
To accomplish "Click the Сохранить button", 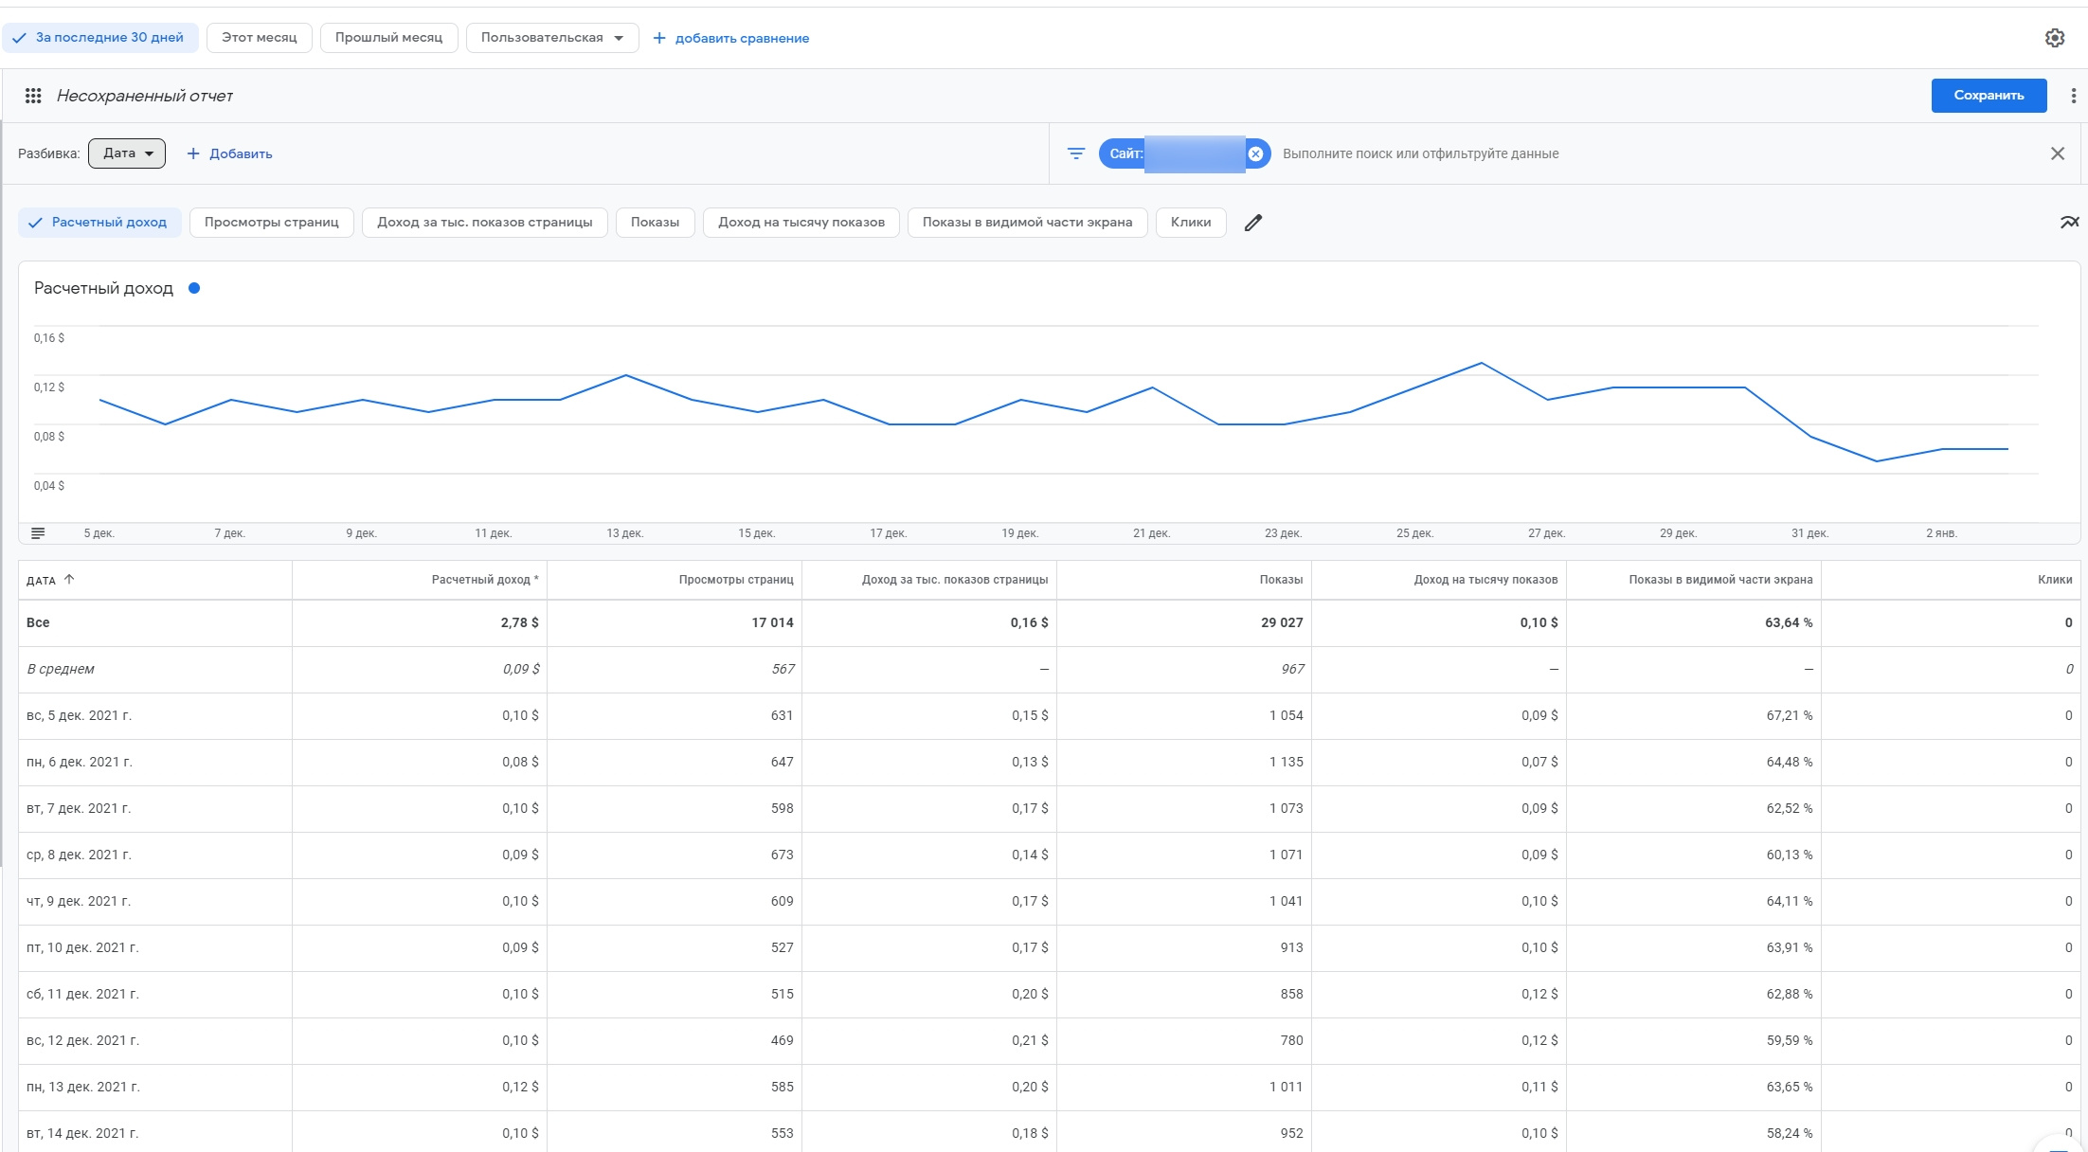I will coord(1988,96).
